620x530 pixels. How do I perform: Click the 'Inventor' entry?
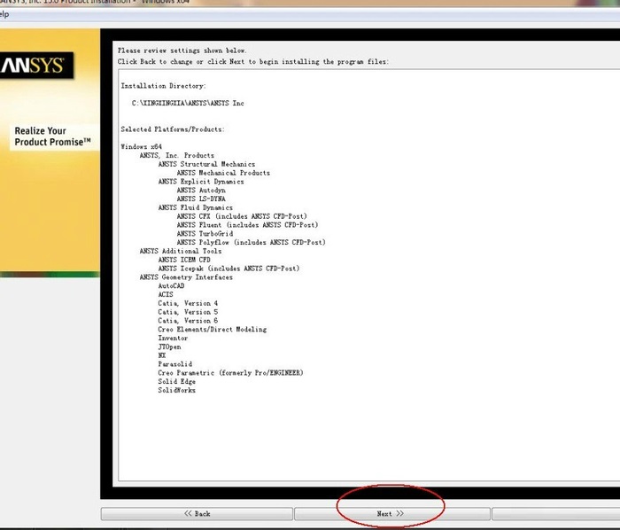click(173, 338)
